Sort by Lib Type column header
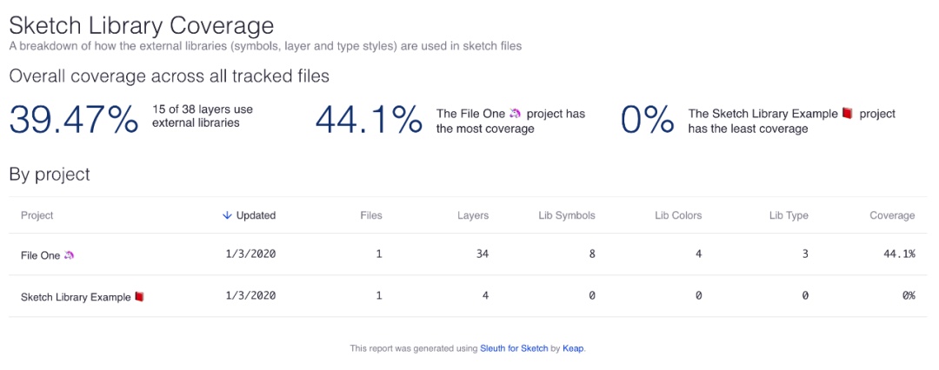Screen dimensions: 939x370 click(789, 215)
